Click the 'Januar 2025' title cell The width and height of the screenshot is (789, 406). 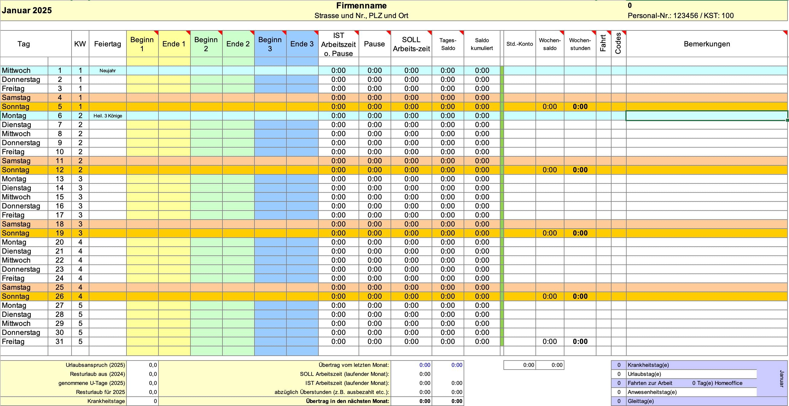(27, 11)
